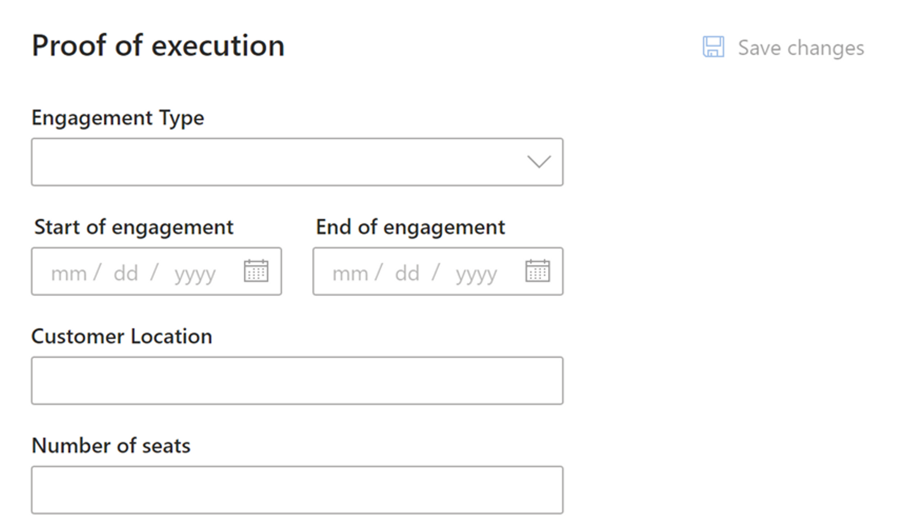
Task: Click the Start of engagement label
Action: tap(133, 227)
